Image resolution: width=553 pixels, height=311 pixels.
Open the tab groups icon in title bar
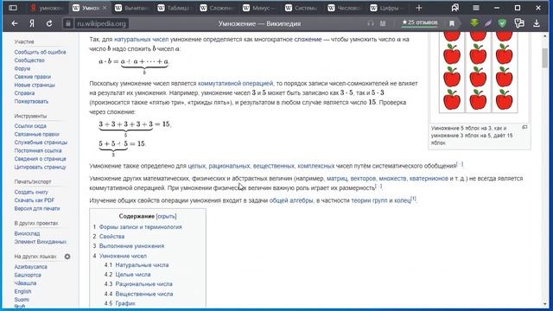pos(455,8)
